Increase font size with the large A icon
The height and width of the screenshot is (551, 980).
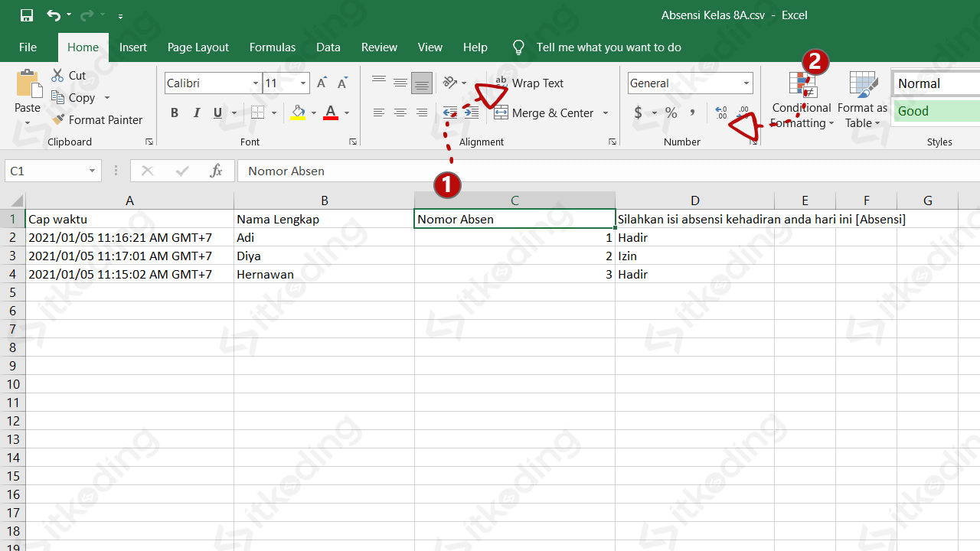pos(322,83)
